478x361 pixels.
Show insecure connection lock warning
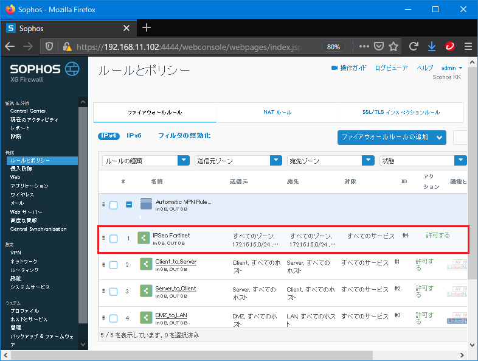(x=67, y=46)
